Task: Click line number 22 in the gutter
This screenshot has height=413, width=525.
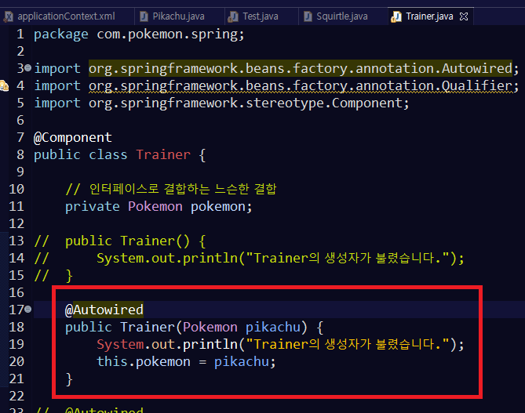Action: pos(16,396)
